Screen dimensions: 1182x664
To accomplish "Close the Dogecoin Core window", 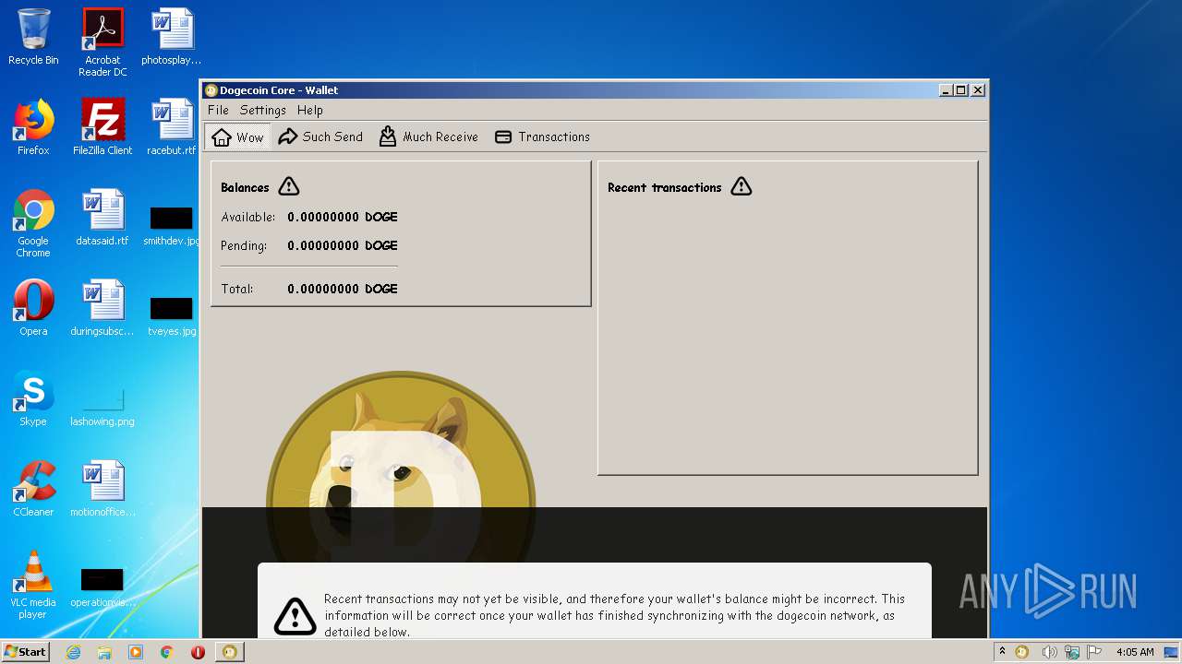I will click(978, 90).
